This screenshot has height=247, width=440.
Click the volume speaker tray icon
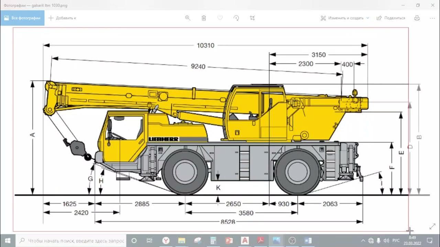coord(386,240)
